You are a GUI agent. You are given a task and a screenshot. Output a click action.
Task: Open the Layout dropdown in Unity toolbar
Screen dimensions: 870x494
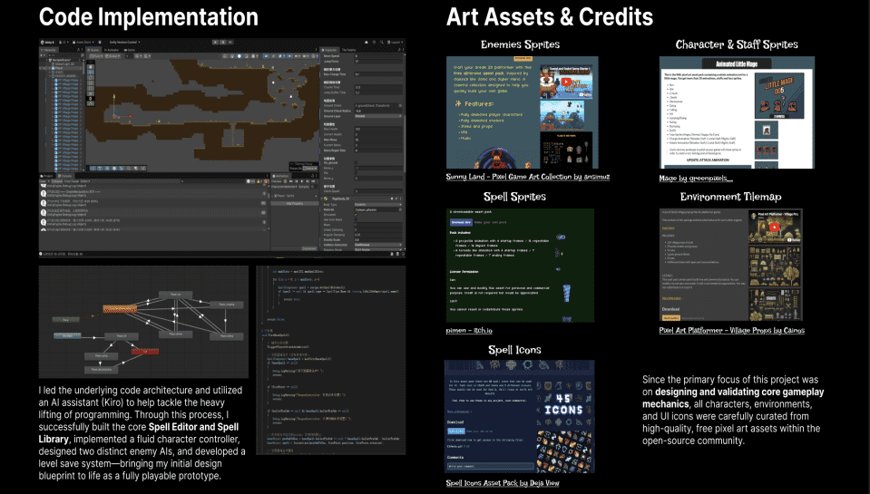[x=395, y=42]
